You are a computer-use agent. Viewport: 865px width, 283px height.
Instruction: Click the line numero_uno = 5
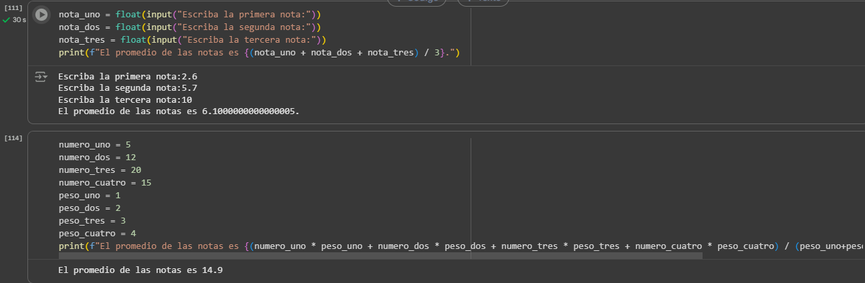94,145
